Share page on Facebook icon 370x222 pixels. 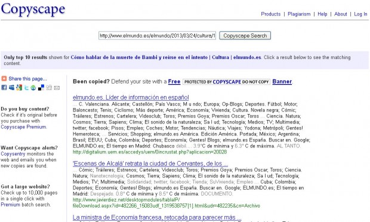pyautogui.click(x=4, y=88)
